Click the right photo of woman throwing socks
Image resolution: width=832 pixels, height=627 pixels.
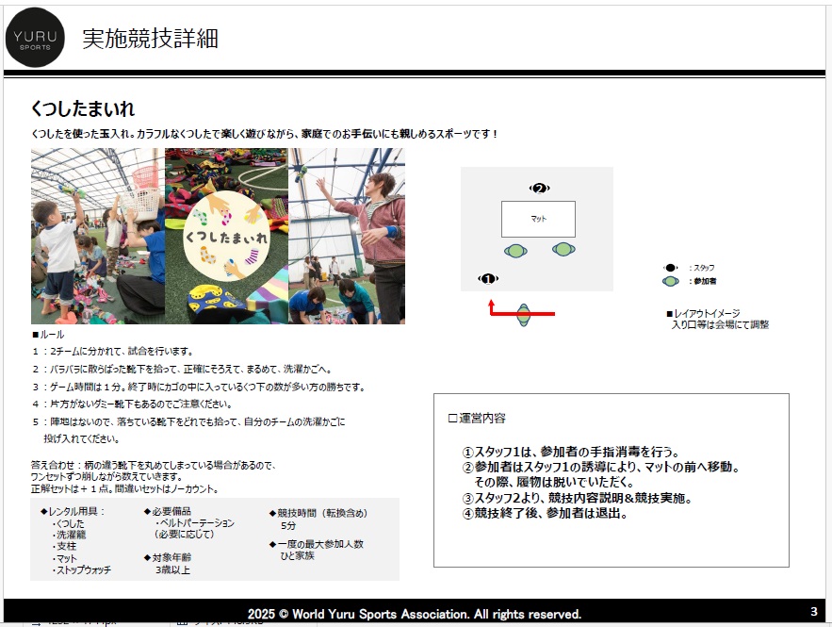coord(347,236)
